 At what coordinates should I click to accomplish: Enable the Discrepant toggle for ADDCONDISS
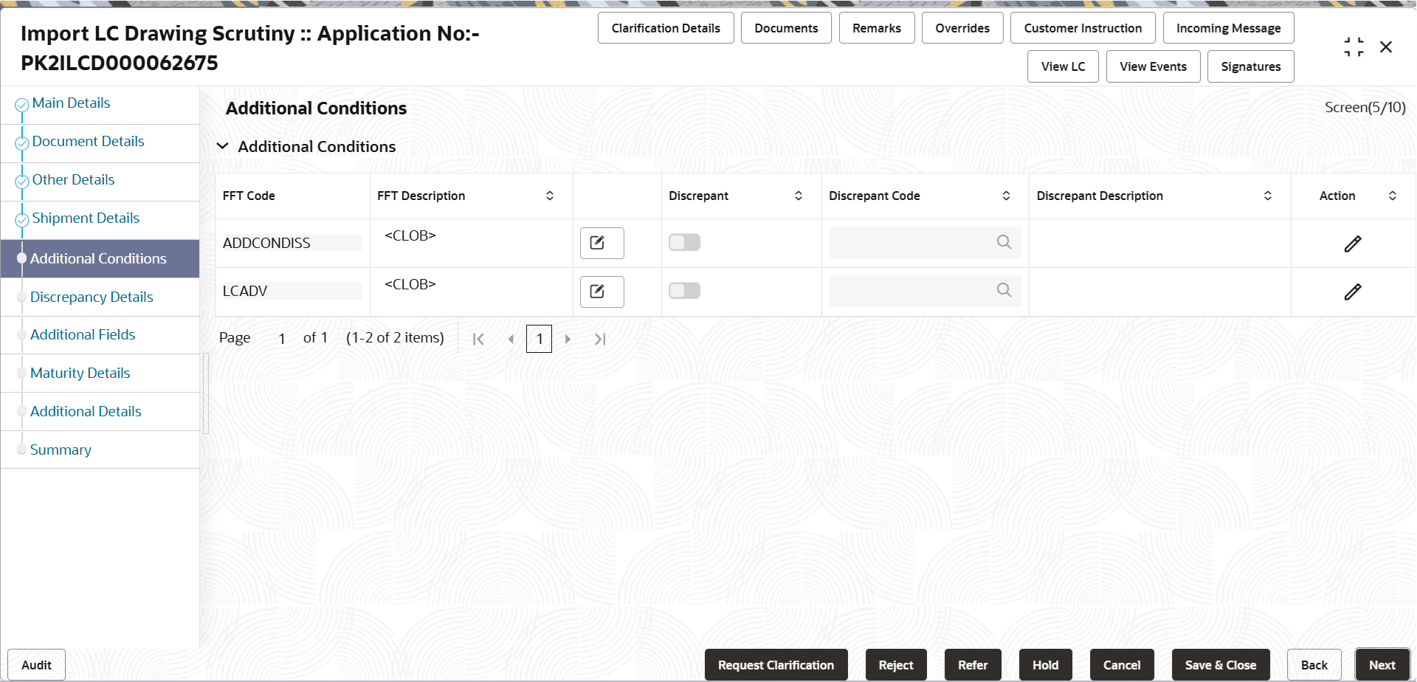[683, 241]
